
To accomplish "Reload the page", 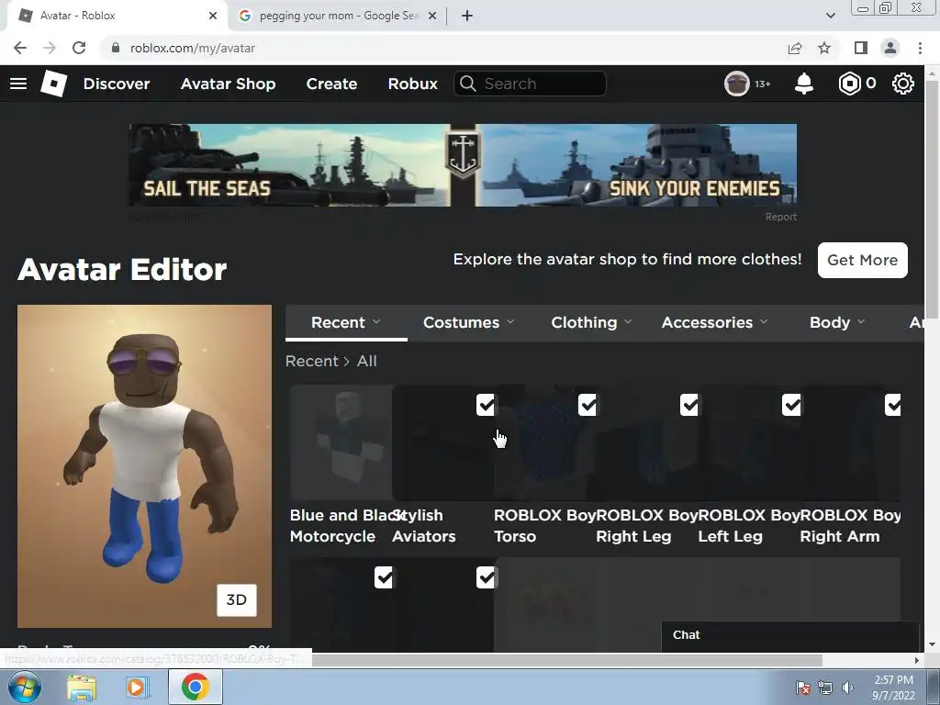I will pyautogui.click(x=79, y=48).
